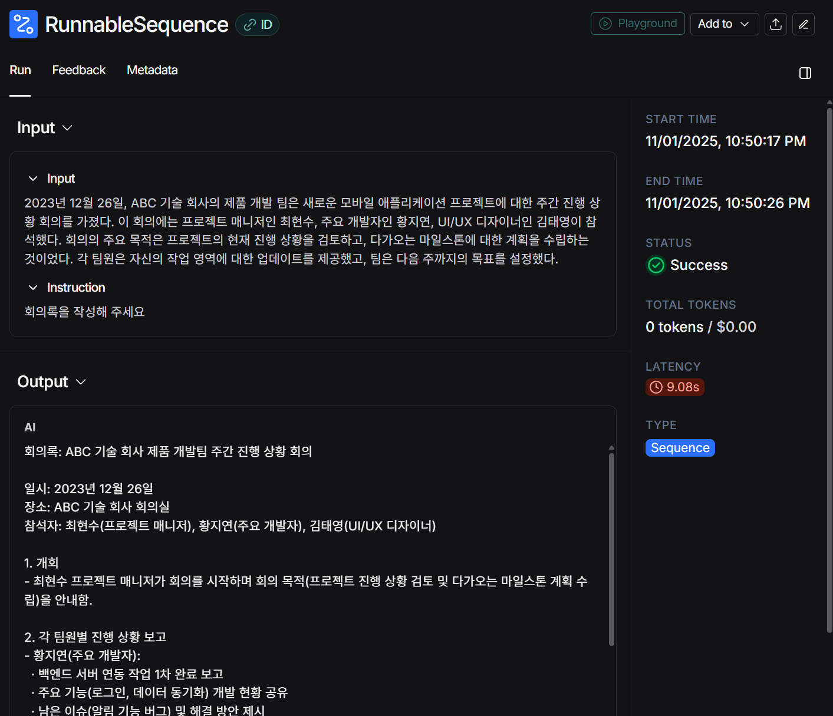Collapse the Output section heading
Screen dimensions: 833x716
coord(52,382)
